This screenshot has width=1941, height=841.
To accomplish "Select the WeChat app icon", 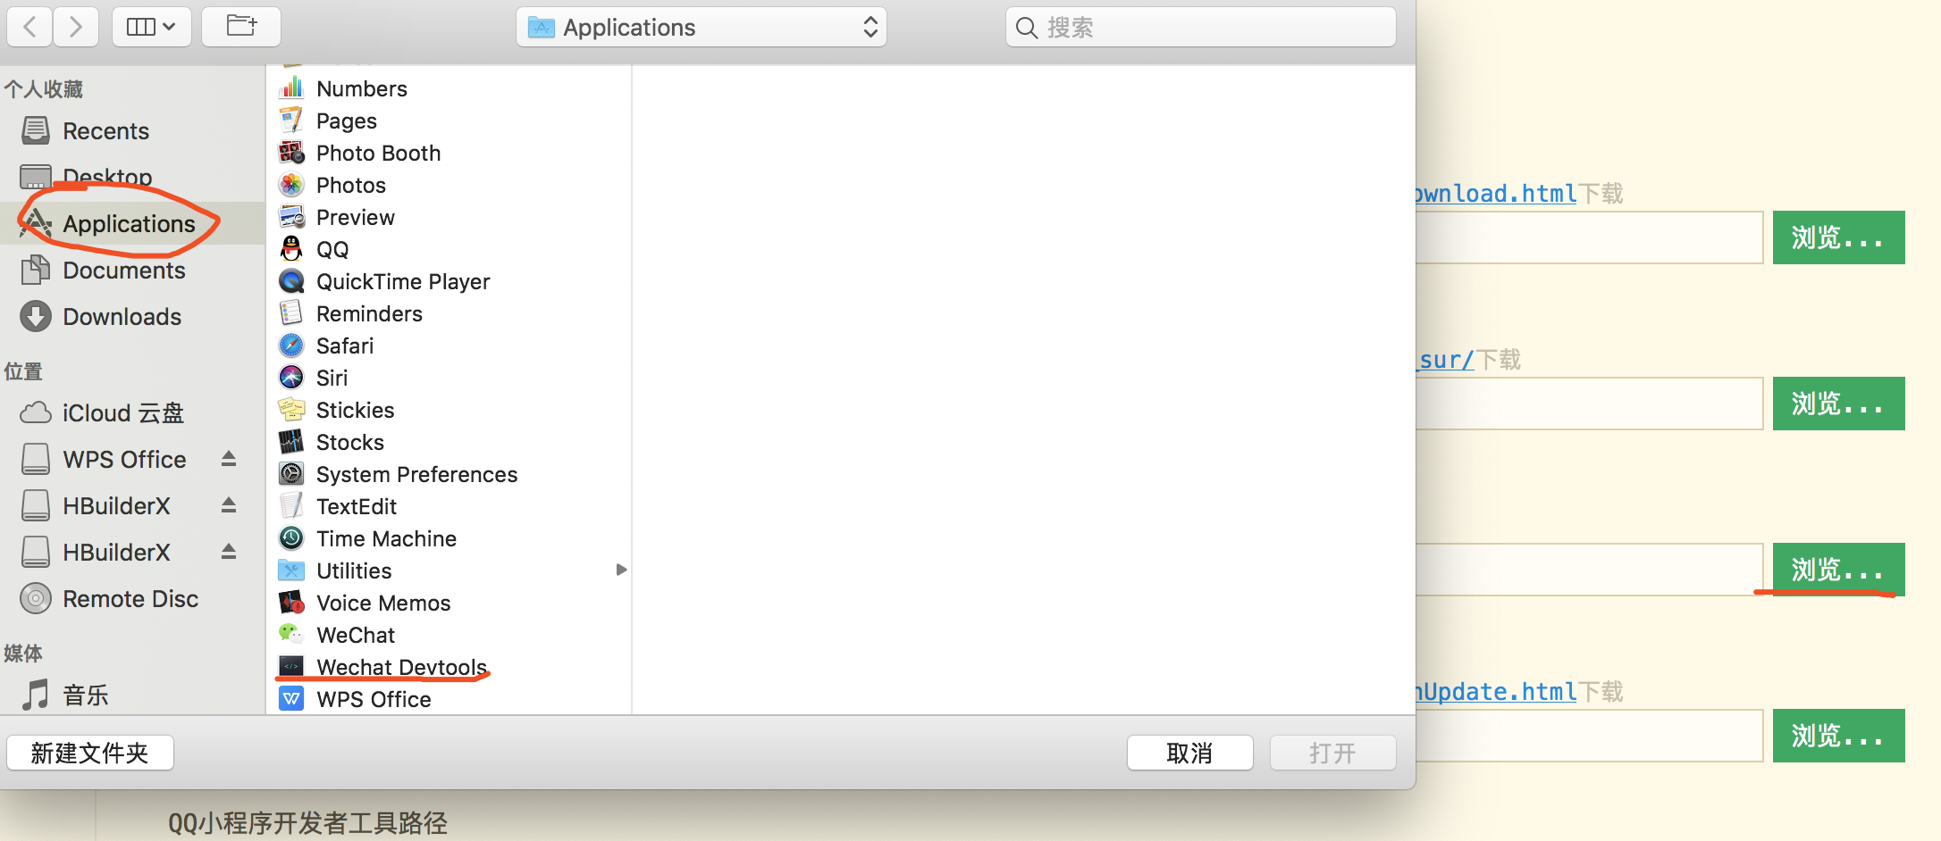I will [x=291, y=635].
